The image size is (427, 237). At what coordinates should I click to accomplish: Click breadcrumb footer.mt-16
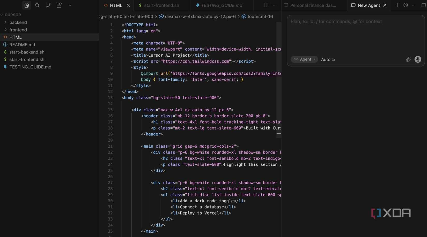(257, 17)
